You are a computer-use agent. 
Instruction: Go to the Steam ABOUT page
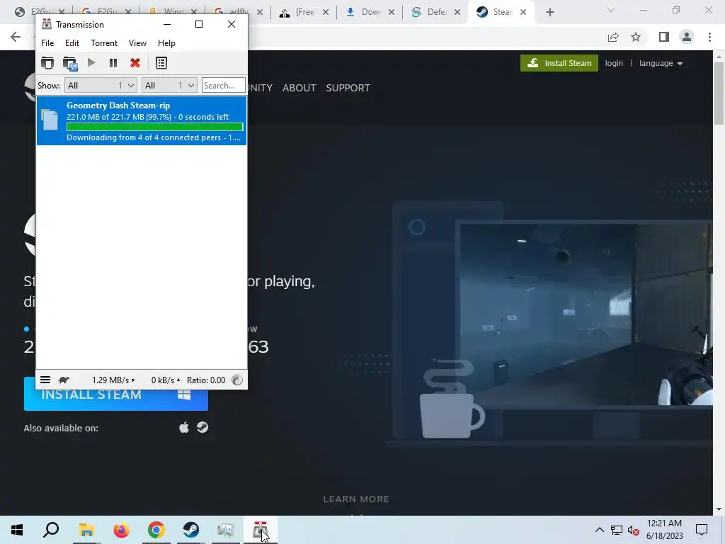[299, 88]
